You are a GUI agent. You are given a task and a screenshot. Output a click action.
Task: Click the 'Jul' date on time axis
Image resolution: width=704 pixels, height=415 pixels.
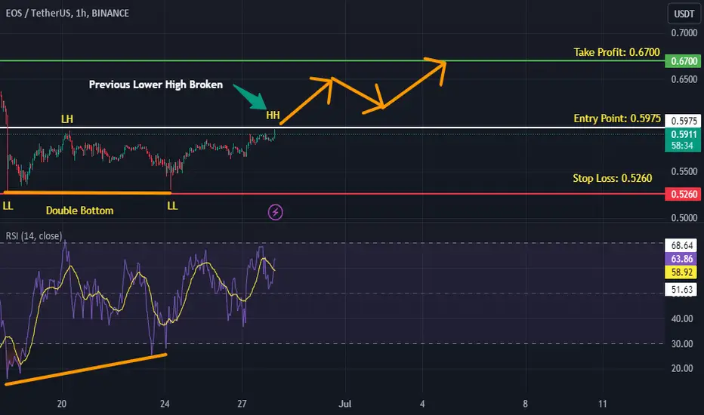[344, 404]
